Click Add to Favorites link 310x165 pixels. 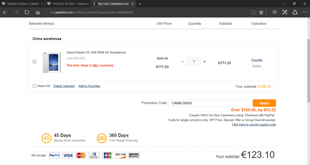(89, 86)
